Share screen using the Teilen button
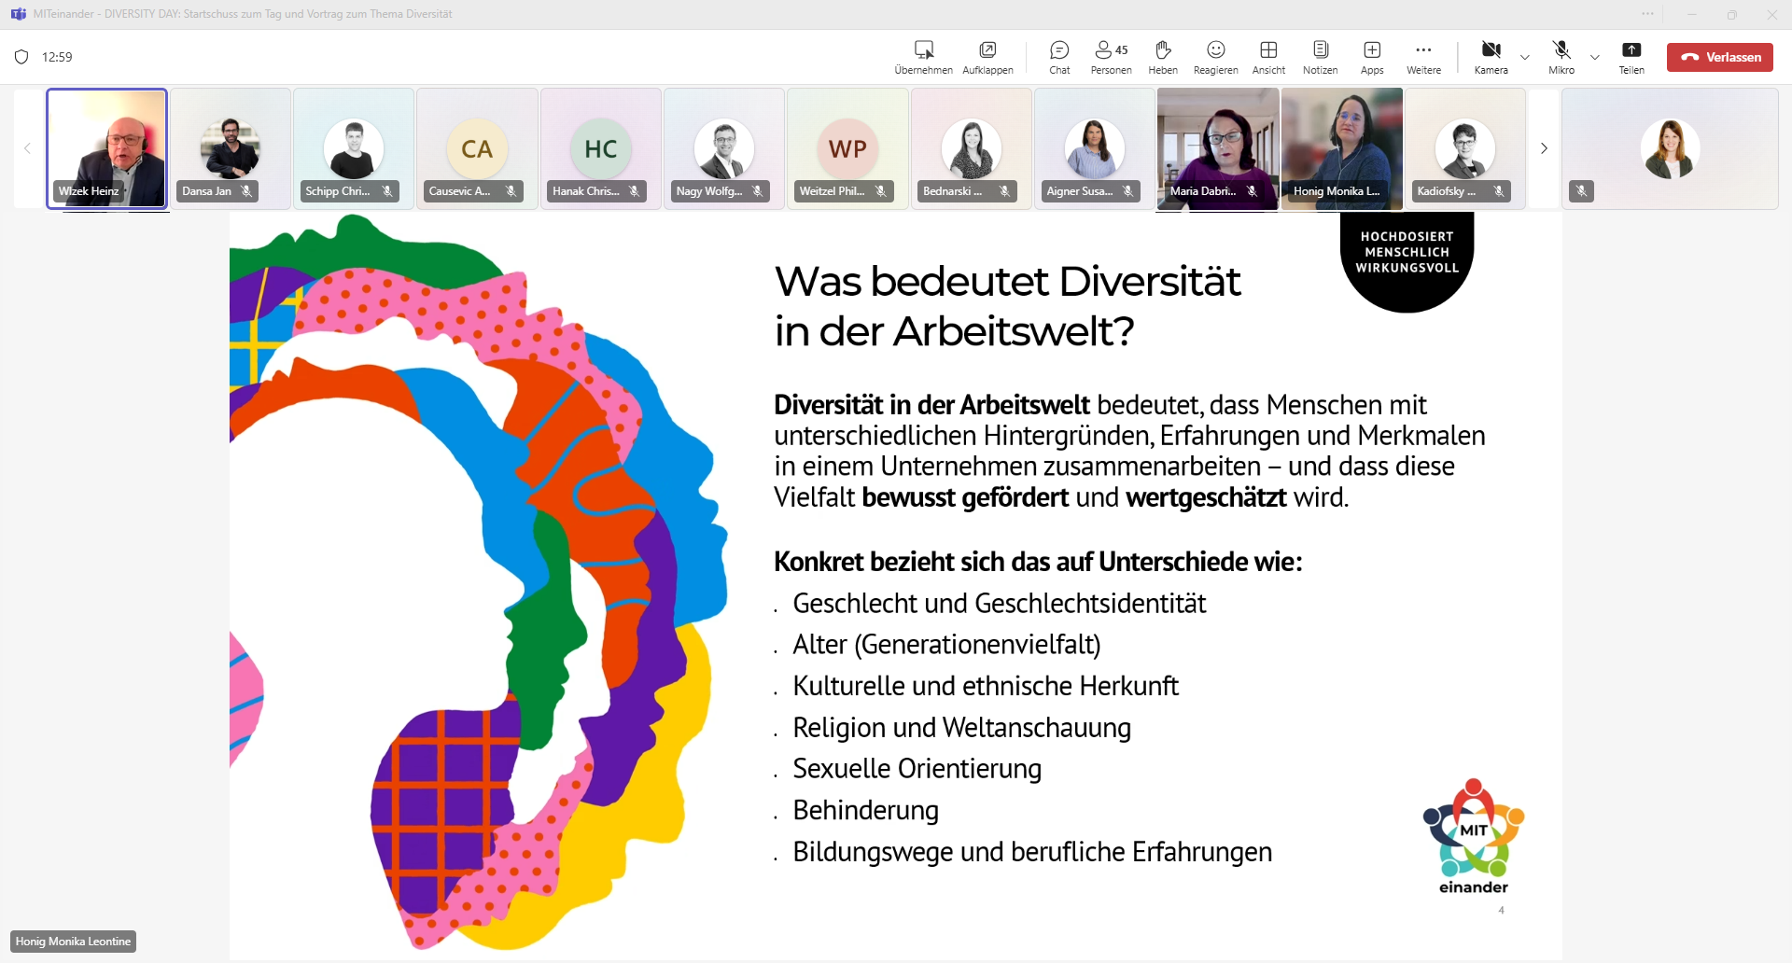The height and width of the screenshot is (963, 1792). pyautogui.click(x=1631, y=57)
